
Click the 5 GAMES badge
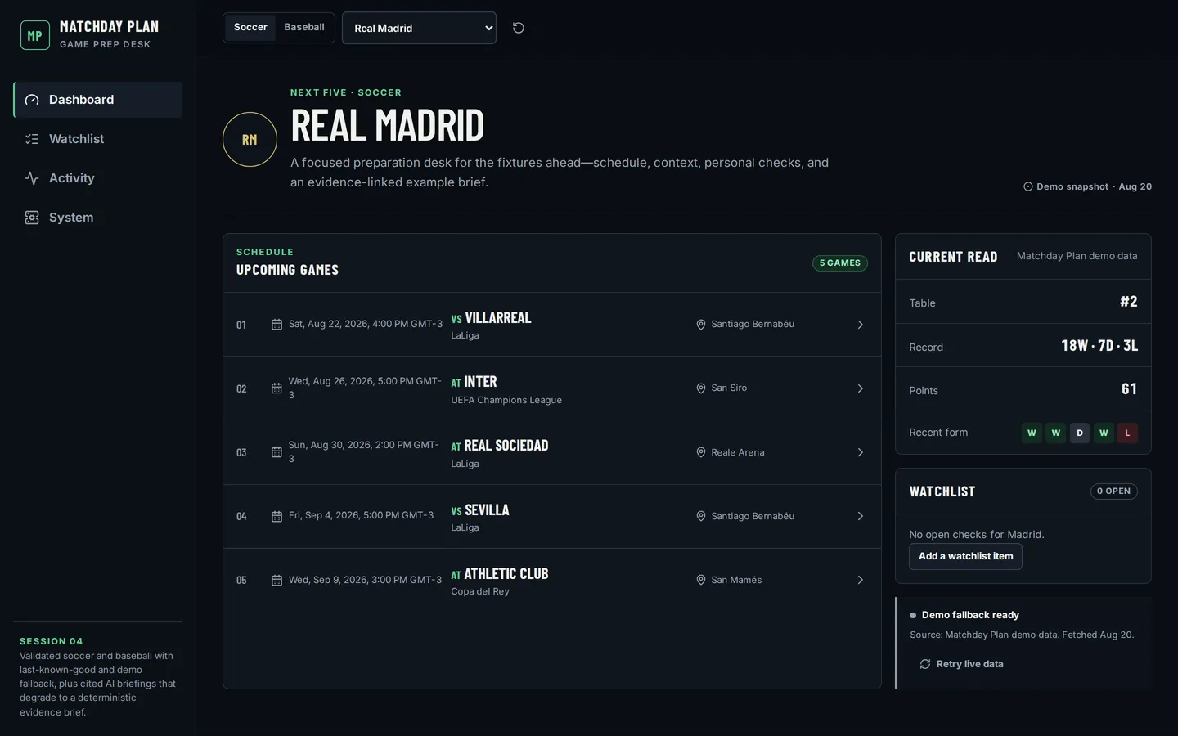840,263
